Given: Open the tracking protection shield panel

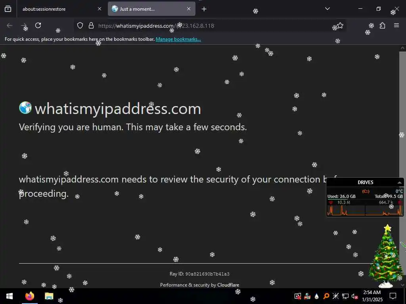Looking at the screenshot, I should (80, 26).
